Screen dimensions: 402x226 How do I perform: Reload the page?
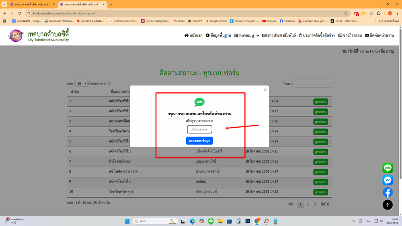click(x=20, y=13)
